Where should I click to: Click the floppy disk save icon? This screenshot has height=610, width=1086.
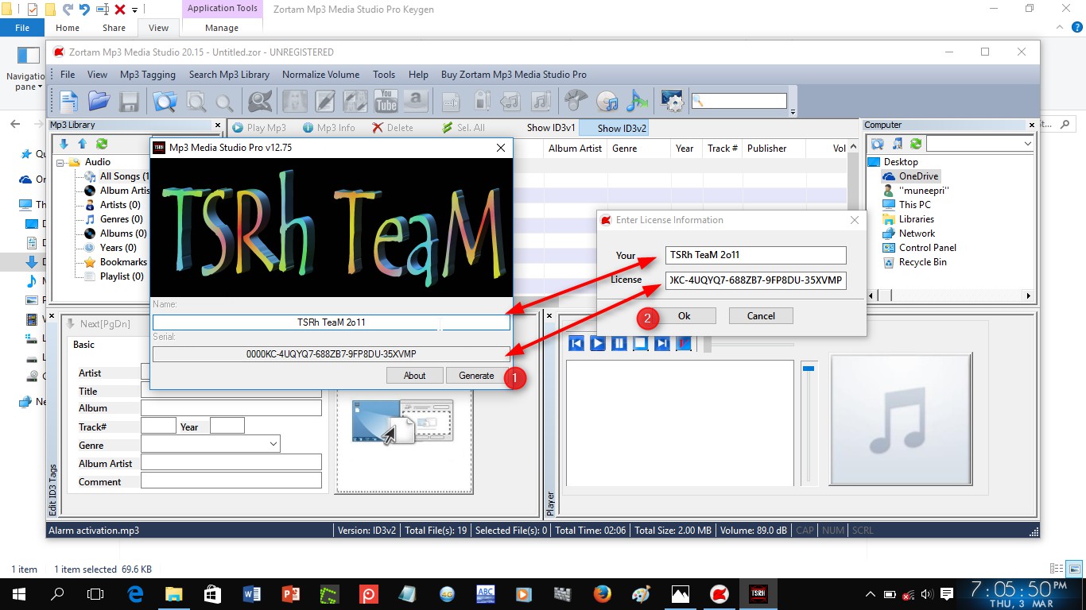coord(129,101)
